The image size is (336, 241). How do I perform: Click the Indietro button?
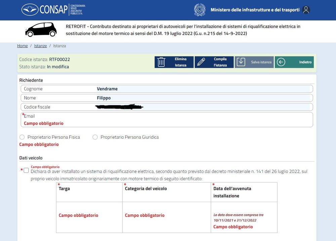tap(294, 62)
